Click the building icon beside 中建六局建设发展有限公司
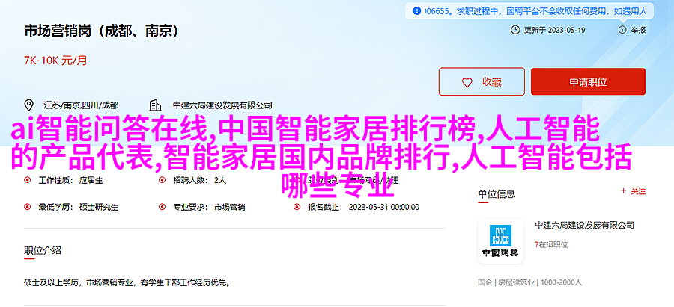 (155, 105)
